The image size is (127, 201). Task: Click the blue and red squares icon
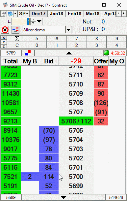tap(28, 53)
